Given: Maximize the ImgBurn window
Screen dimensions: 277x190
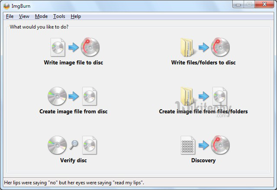Looking at the screenshot, I should point(249,4).
